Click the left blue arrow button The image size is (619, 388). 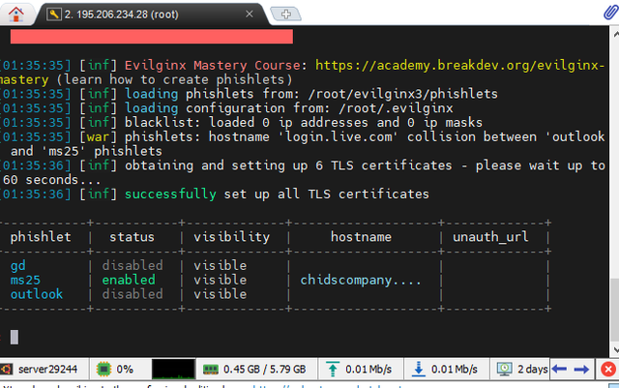[559, 369]
